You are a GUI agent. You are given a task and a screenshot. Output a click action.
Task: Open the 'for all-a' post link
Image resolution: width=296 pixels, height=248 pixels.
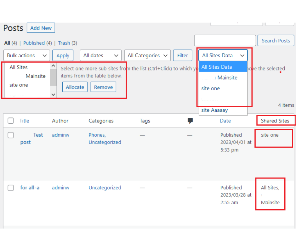pos(30,188)
